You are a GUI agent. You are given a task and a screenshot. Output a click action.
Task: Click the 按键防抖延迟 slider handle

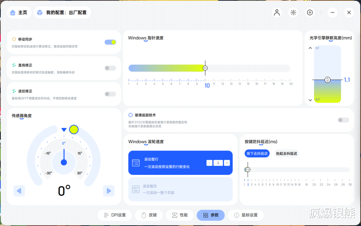pyautogui.click(x=248, y=170)
